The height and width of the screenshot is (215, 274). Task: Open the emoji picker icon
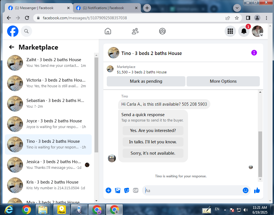246,190
